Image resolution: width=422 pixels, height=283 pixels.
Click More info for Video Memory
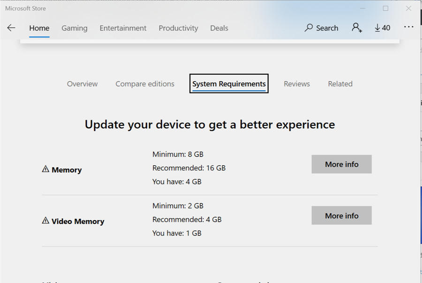pos(341,216)
